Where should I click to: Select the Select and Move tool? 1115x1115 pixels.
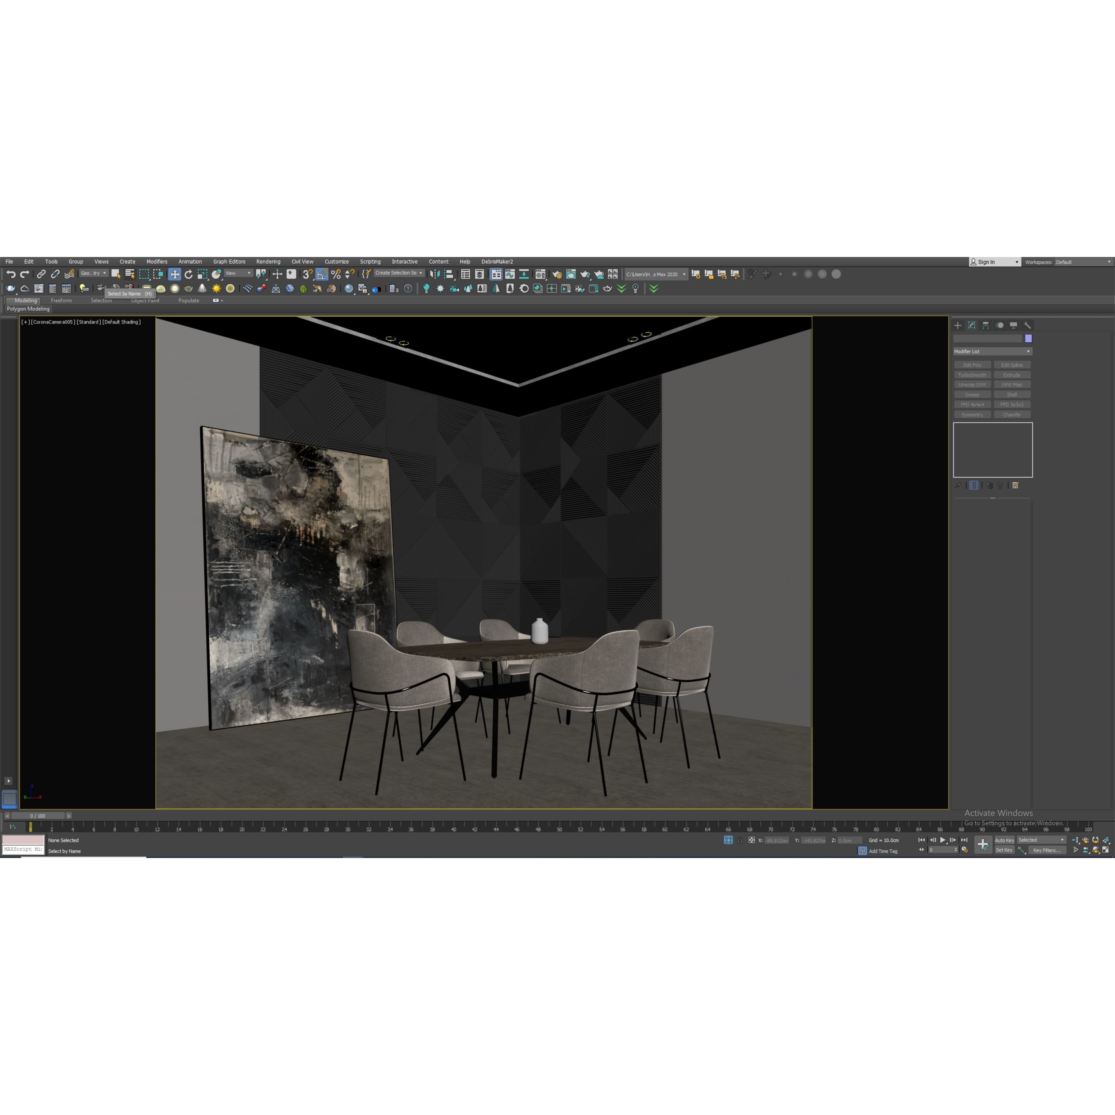click(175, 274)
